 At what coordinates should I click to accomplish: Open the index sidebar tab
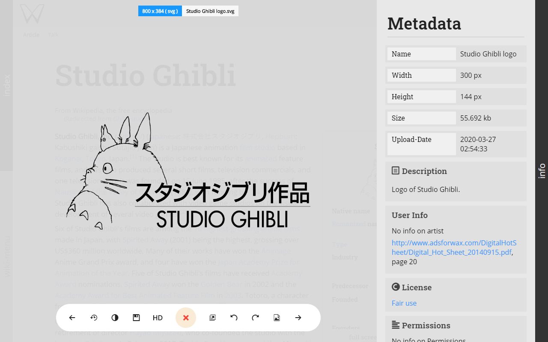pos(6,85)
